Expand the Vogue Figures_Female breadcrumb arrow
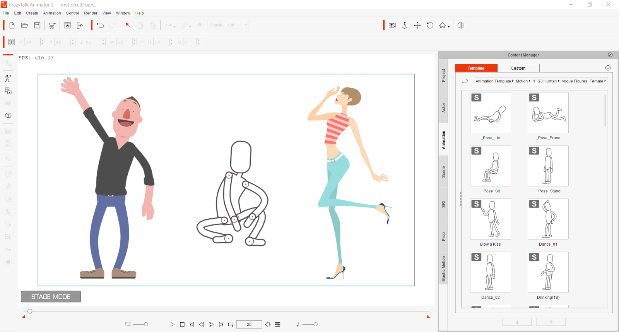619x332 pixels. pyautogui.click(x=605, y=81)
